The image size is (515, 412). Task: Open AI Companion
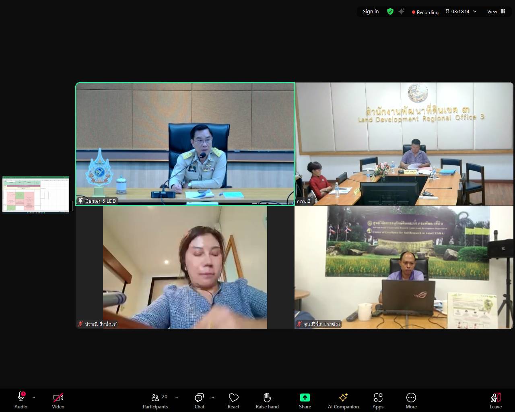pyautogui.click(x=343, y=401)
